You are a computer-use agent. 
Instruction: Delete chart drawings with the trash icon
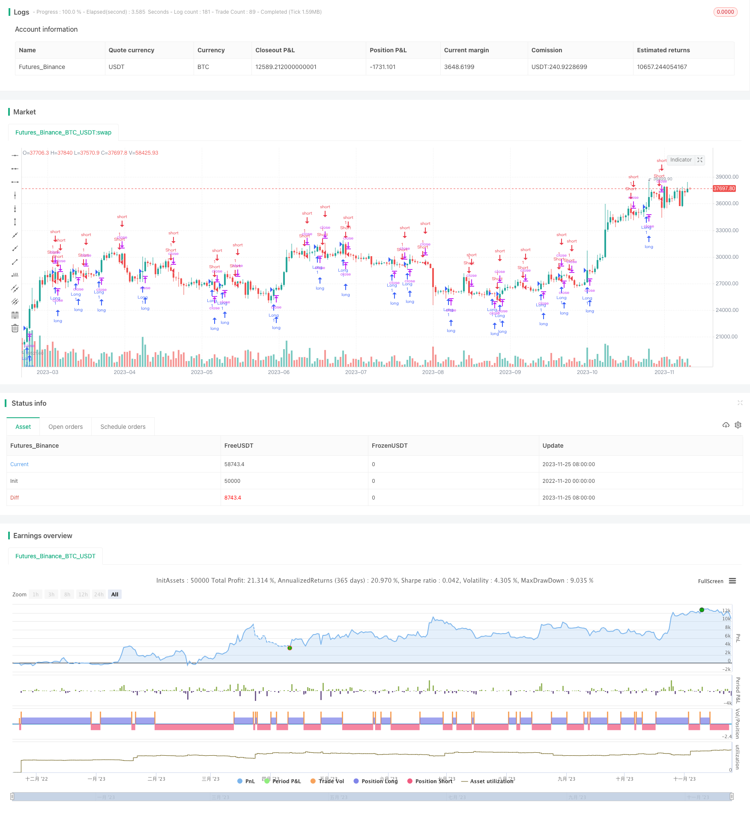click(x=15, y=328)
